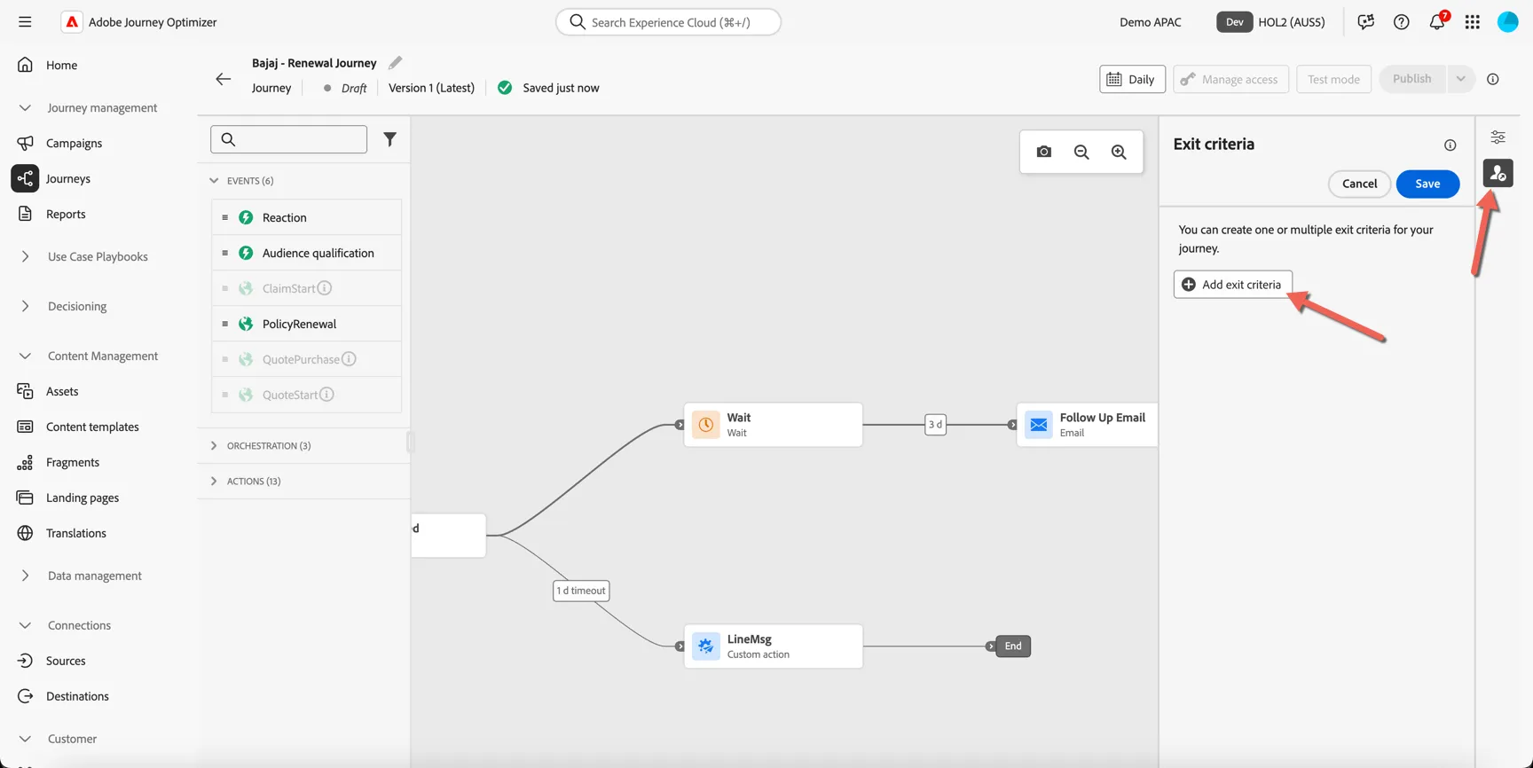Zoom out the journey canvas
The height and width of the screenshot is (768, 1533).
(x=1081, y=152)
